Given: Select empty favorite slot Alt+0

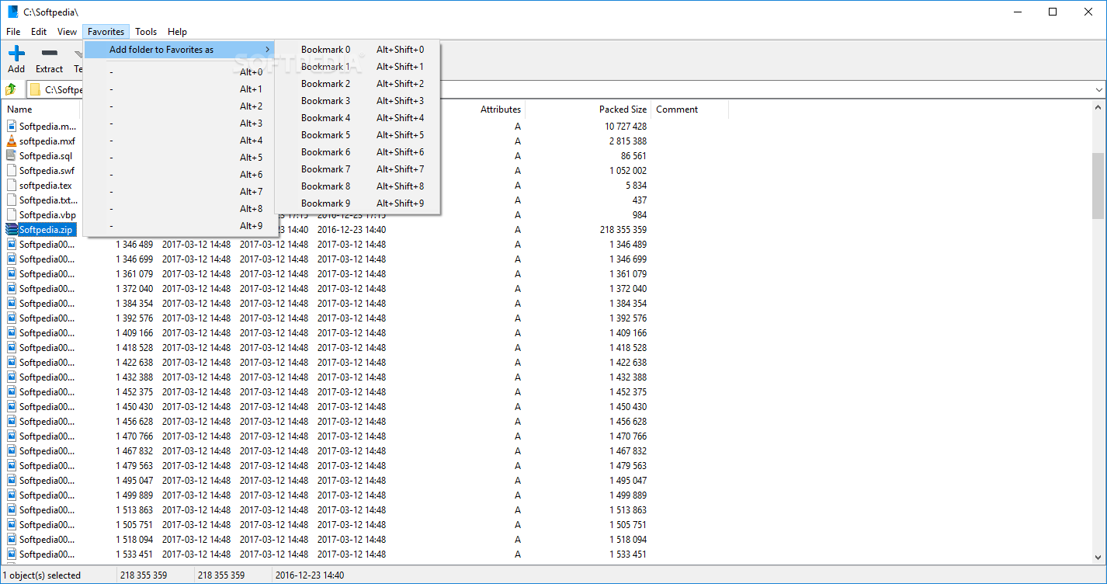Looking at the screenshot, I should click(180, 72).
